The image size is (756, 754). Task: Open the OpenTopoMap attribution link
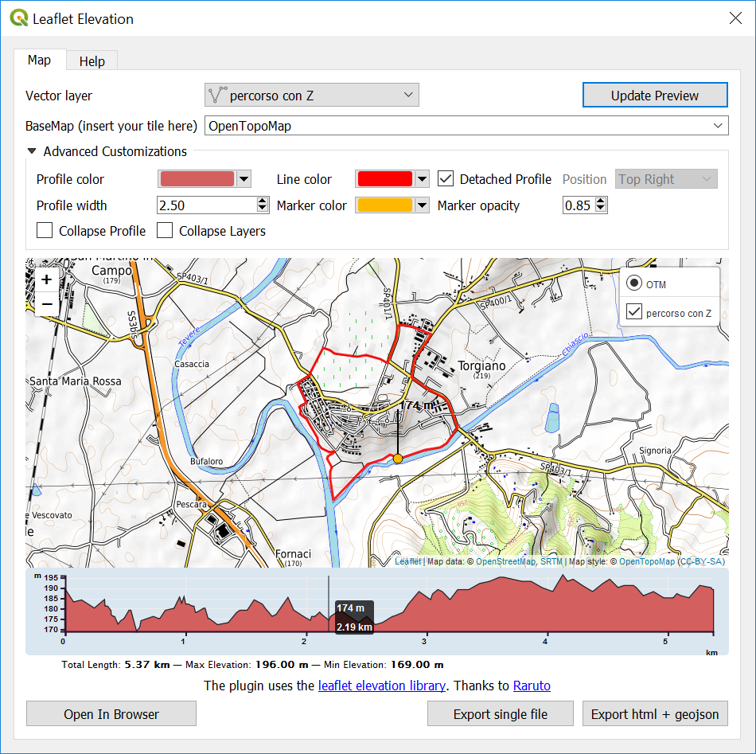click(646, 561)
